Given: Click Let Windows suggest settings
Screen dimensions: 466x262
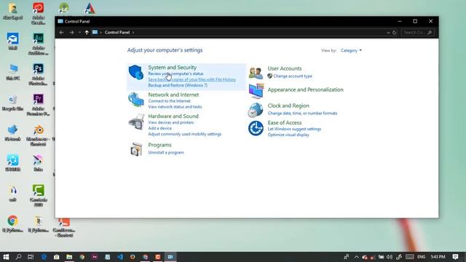Looking at the screenshot, I should coord(294,129).
